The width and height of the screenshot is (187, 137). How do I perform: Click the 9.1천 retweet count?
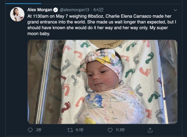[x=80, y=130]
